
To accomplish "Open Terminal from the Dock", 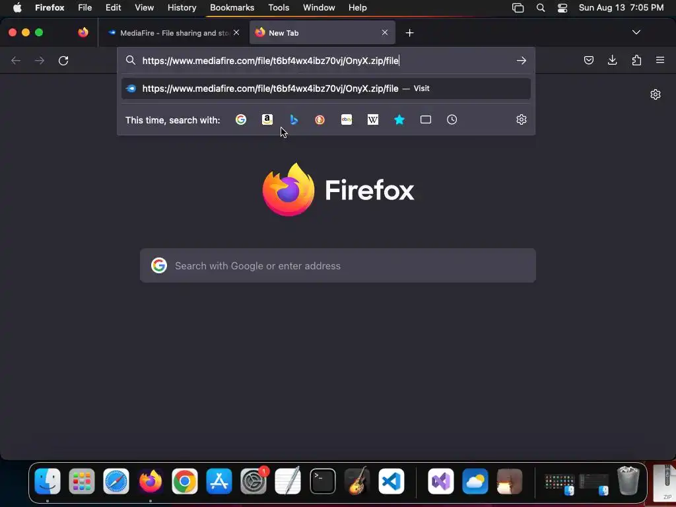I will 323,481.
